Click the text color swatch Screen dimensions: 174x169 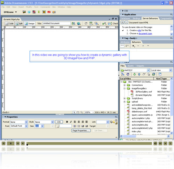pos(57,126)
